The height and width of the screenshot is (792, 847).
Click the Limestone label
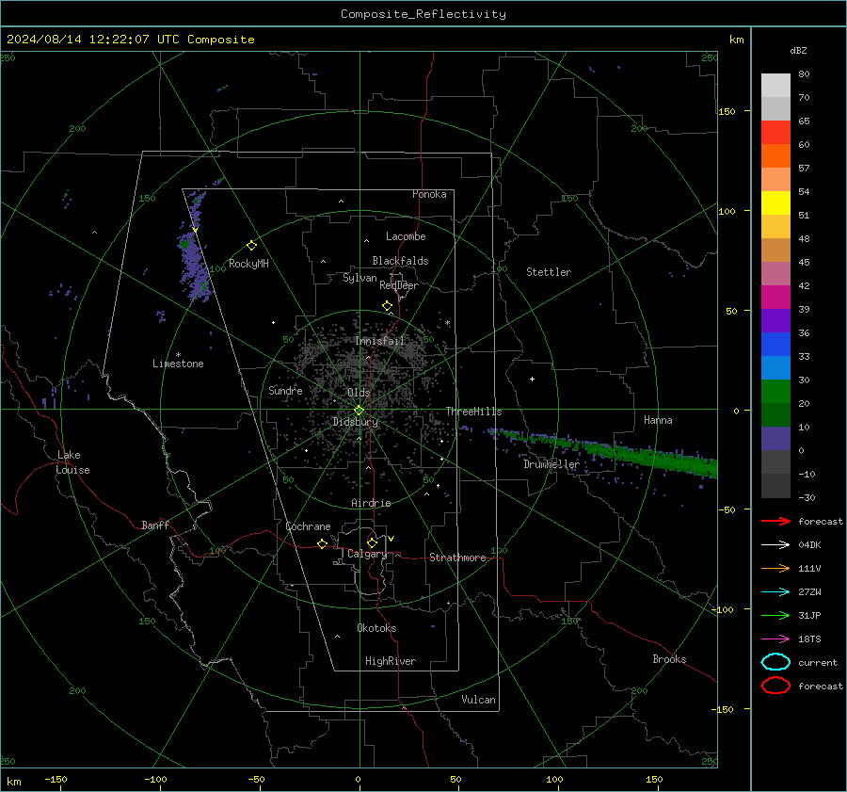(178, 364)
